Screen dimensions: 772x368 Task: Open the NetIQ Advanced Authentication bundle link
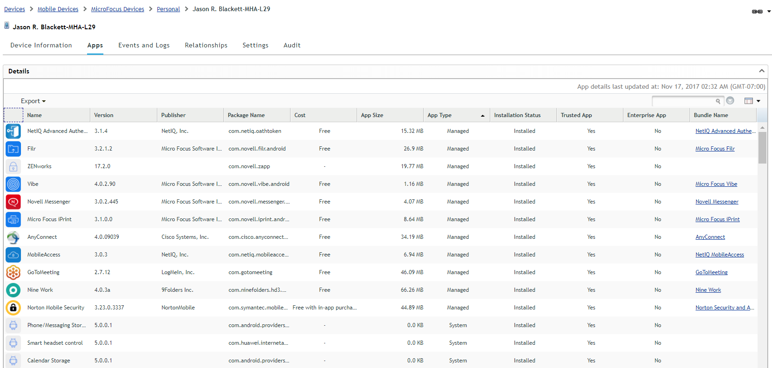725,131
